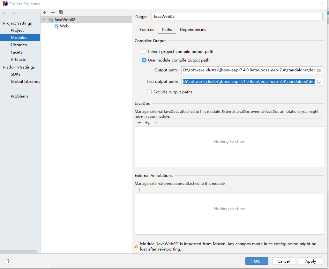Add JavaDoc path with plus icon
This screenshot has height=269, width=329.
click(x=139, y=123)
